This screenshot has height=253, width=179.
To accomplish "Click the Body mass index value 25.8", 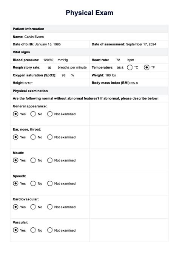I will click(134, 83).
